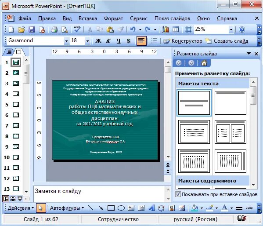Switch to Slide Sorter view
Image resolution: width=263 pixels, height=226 pixels.
point(13,199)
